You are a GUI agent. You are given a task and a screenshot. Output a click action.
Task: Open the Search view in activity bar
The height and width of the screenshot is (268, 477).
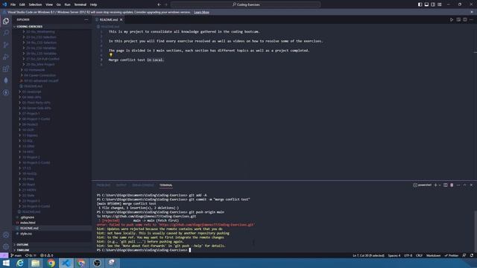[6, 33]
